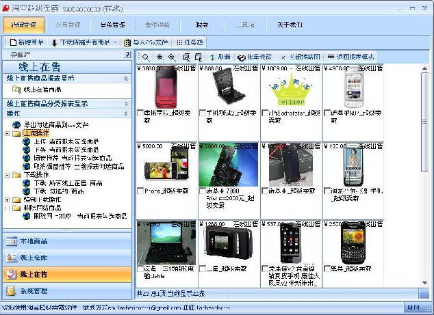This screenshot has width=434, height=315.
Task: Click the select-all checked page icon
Action: coord(187,57)
